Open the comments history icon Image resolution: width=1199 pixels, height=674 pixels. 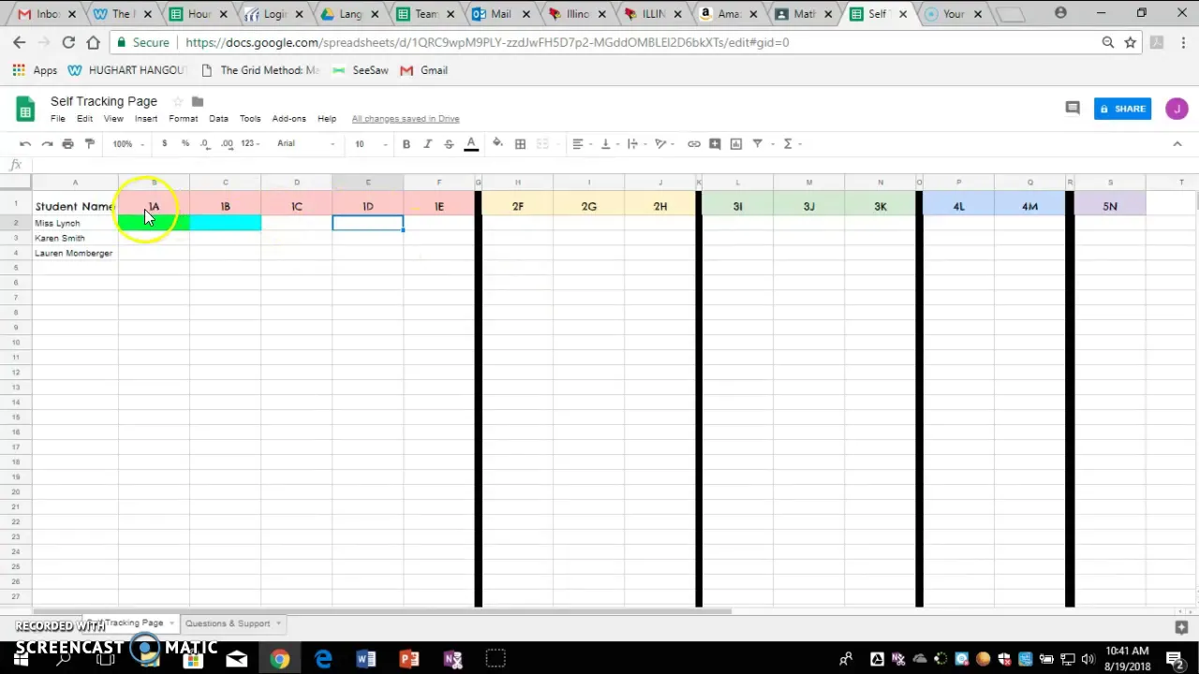point(1073,109)
